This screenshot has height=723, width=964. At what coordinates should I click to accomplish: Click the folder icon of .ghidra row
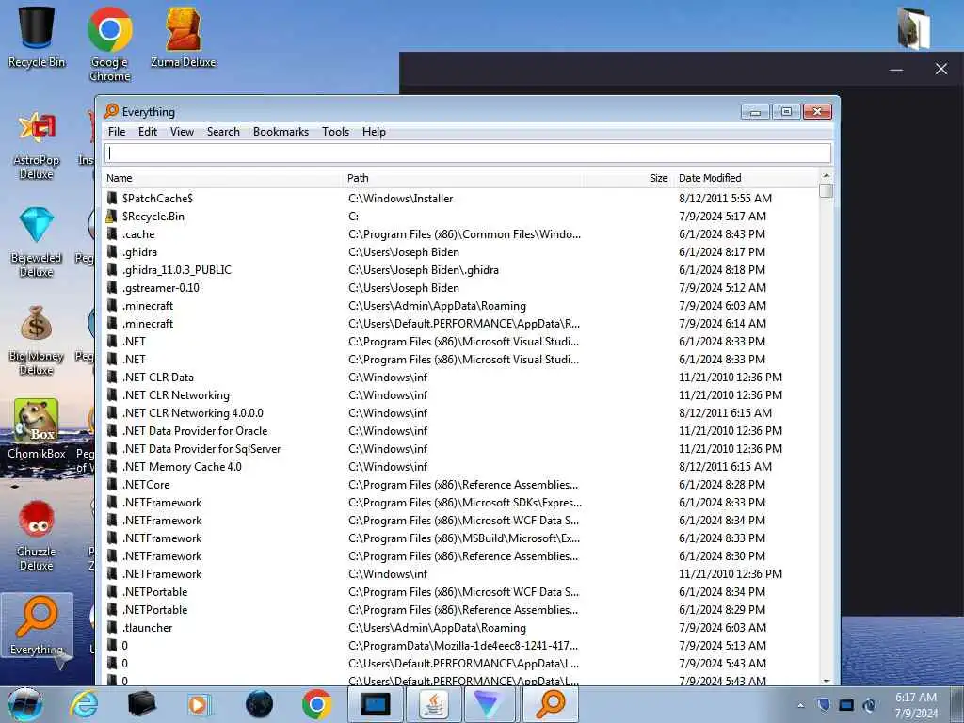click(x=111, y=251)
